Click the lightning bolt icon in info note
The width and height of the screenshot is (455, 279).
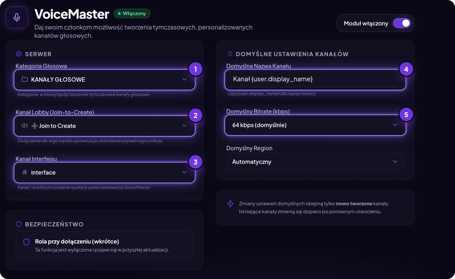[230, 204]
